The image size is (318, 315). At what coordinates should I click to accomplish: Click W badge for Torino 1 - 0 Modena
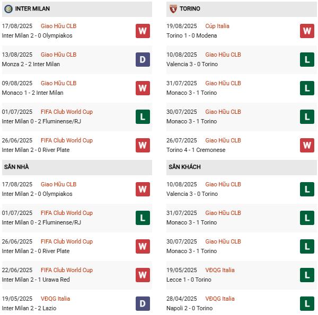(307, 31)
